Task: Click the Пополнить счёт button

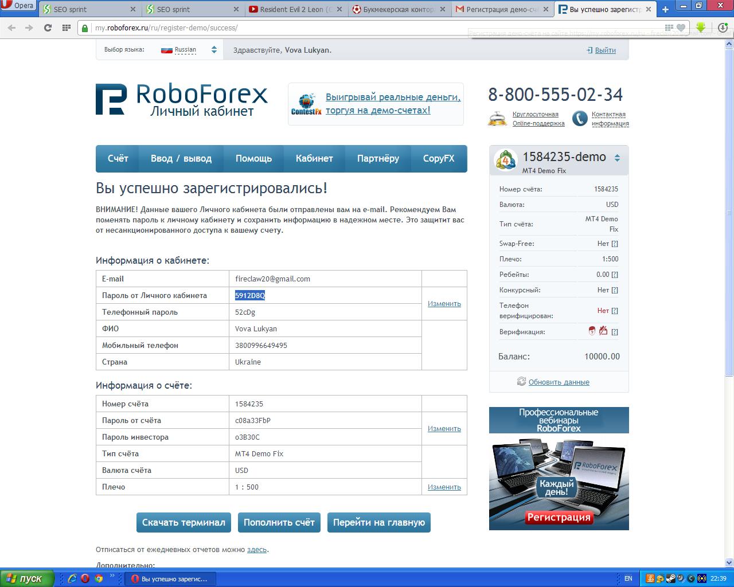Action: pyautogui.click(x=279, y=522)
